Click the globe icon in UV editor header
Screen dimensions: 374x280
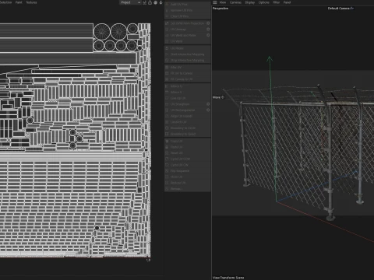(155, 2)
